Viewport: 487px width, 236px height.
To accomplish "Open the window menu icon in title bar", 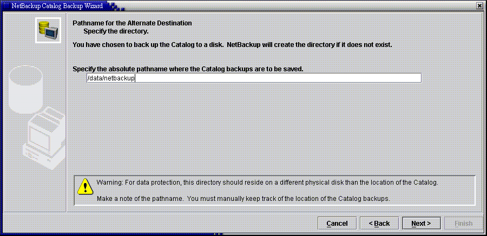I will (x=6, y=5).
